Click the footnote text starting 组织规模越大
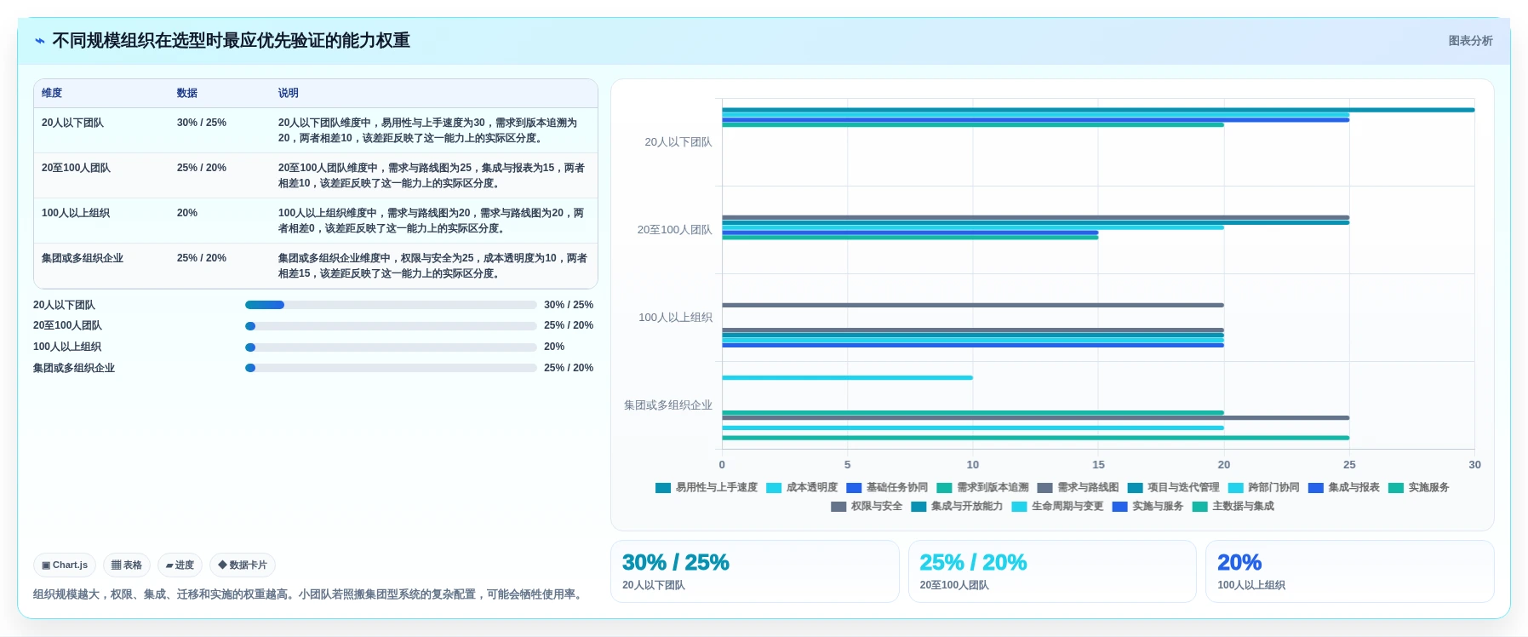 pos(310,594)
